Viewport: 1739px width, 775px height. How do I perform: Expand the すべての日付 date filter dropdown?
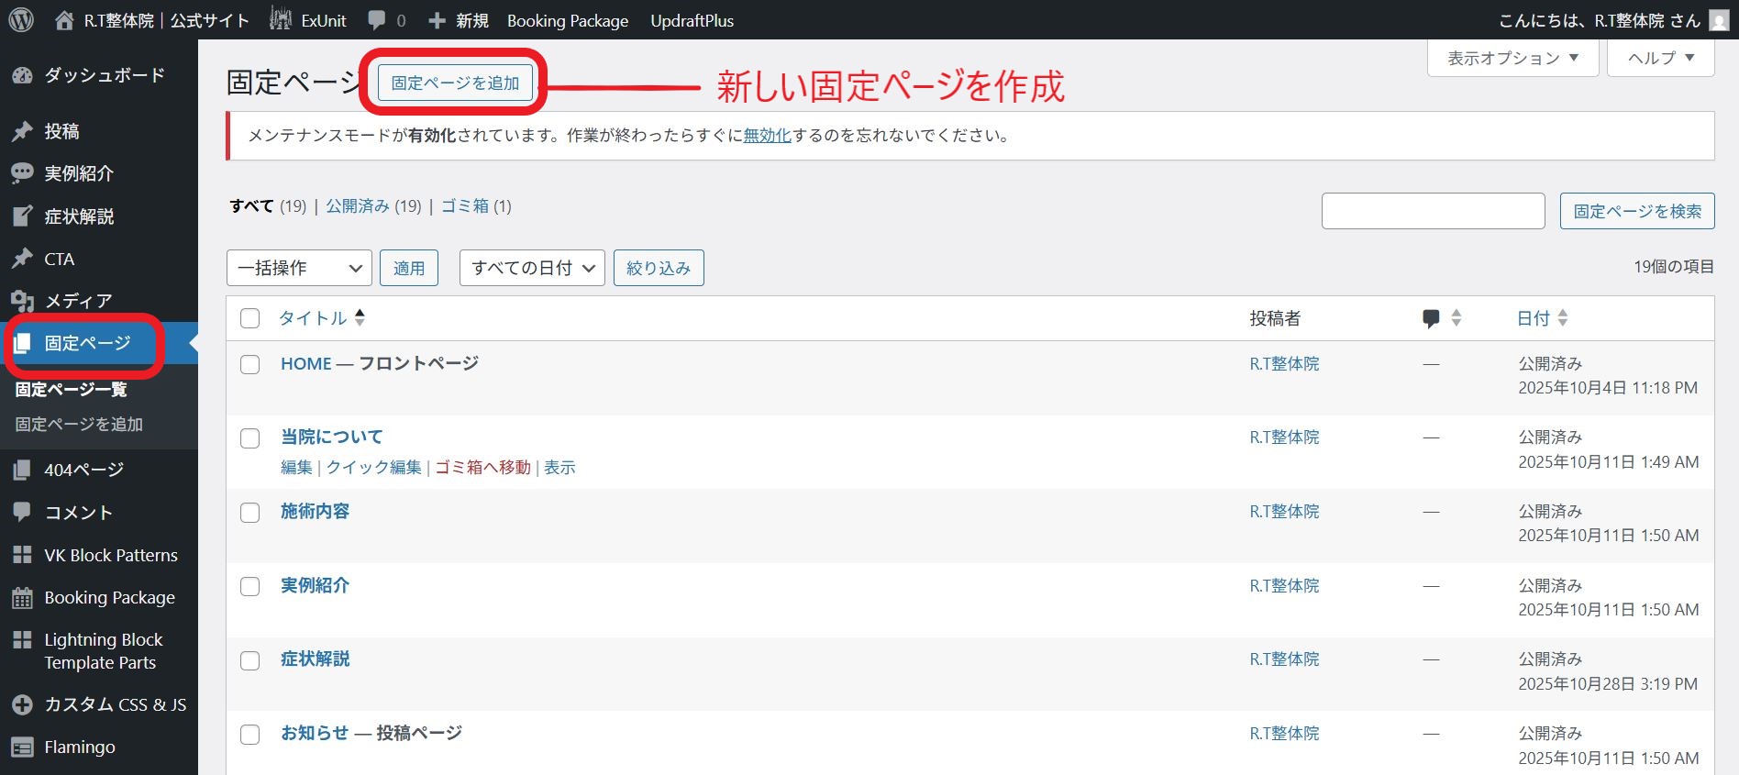pos(532,268)
